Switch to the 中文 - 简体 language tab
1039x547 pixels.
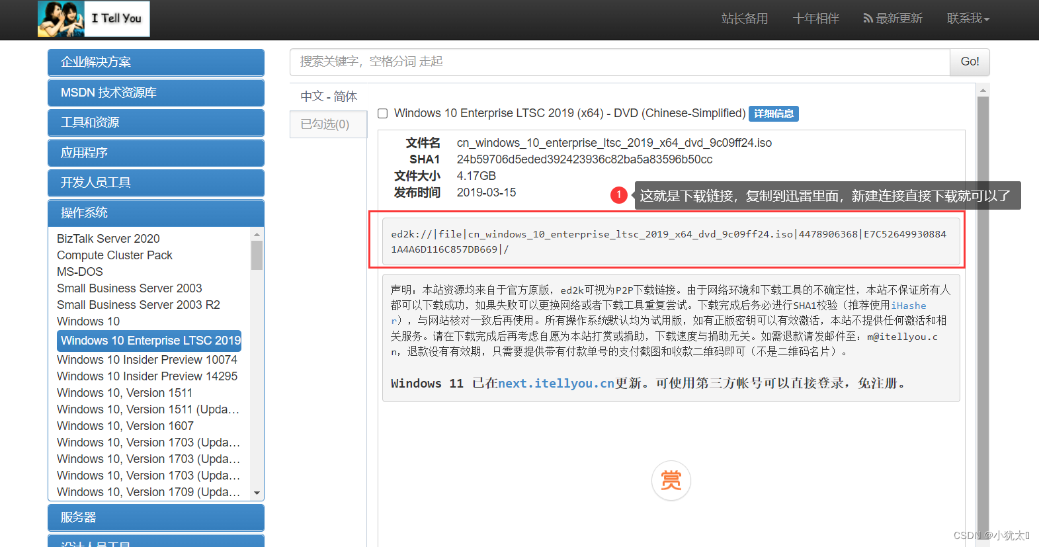point(329,97)
